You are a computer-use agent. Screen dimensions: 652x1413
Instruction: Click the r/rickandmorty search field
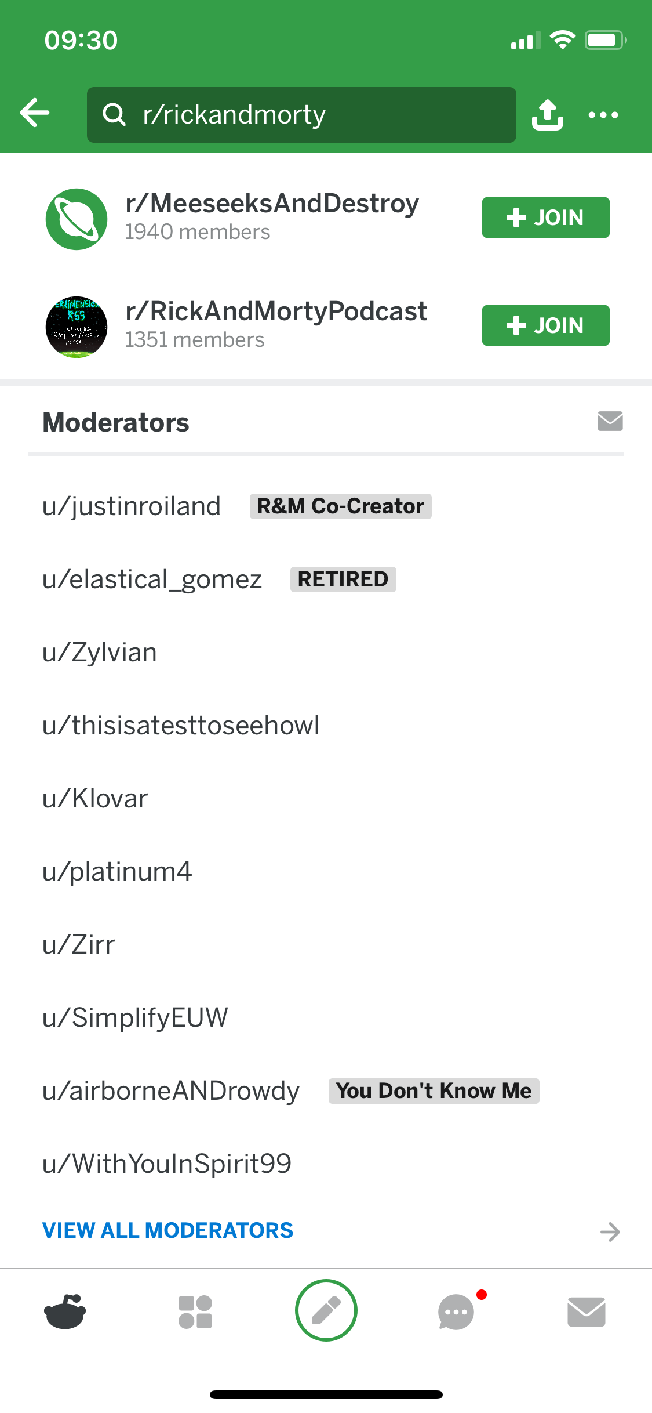point(313,115)
